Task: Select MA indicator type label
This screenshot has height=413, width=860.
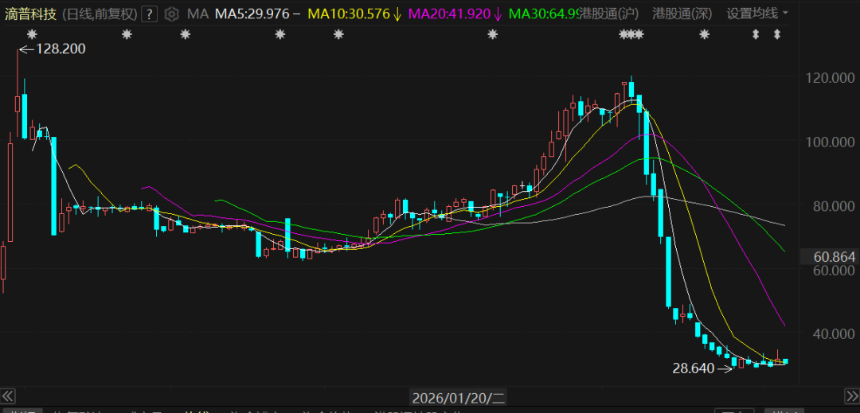Action: pos(197,14)
